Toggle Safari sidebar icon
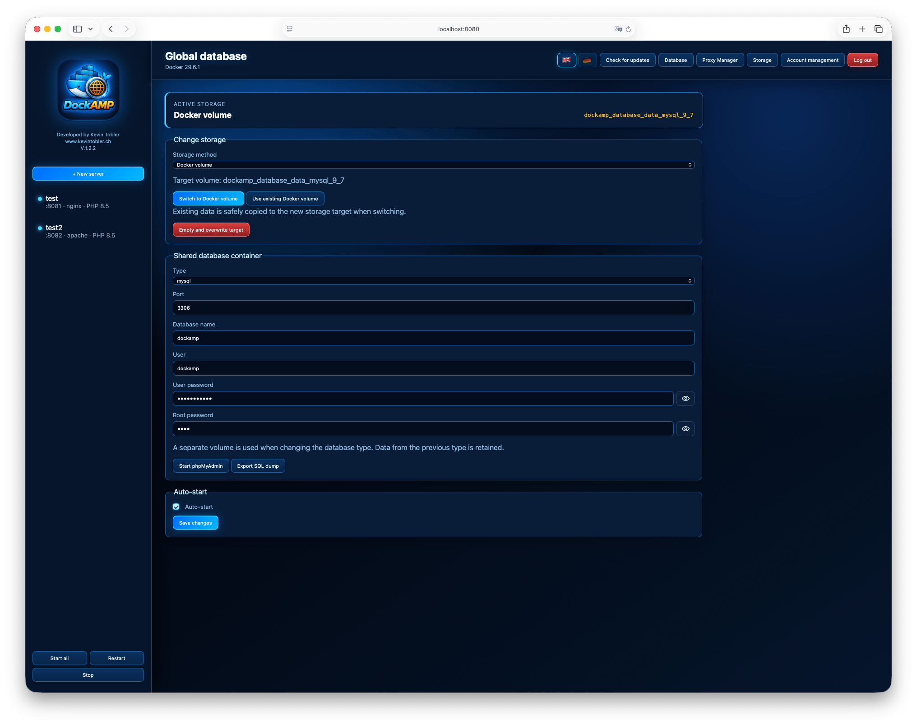The width and height of the screenshot is (917, 726). 78,29
